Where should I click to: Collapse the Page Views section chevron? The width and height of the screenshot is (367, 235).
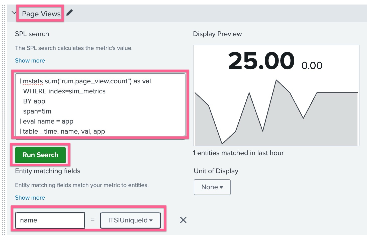pos(14,13)
